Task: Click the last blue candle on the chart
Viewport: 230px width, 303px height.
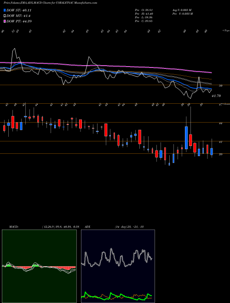Action: point(212,151)
